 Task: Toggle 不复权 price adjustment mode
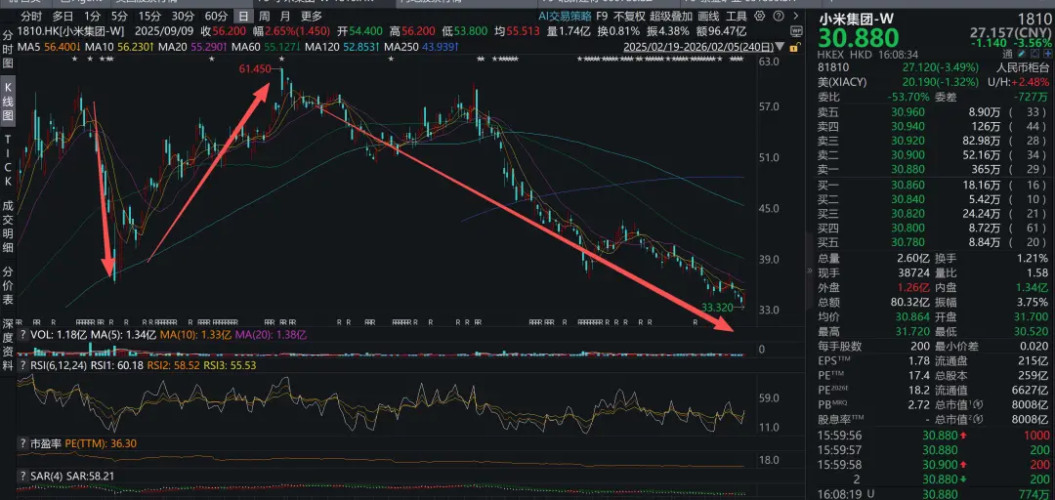[x=629, y=17]
